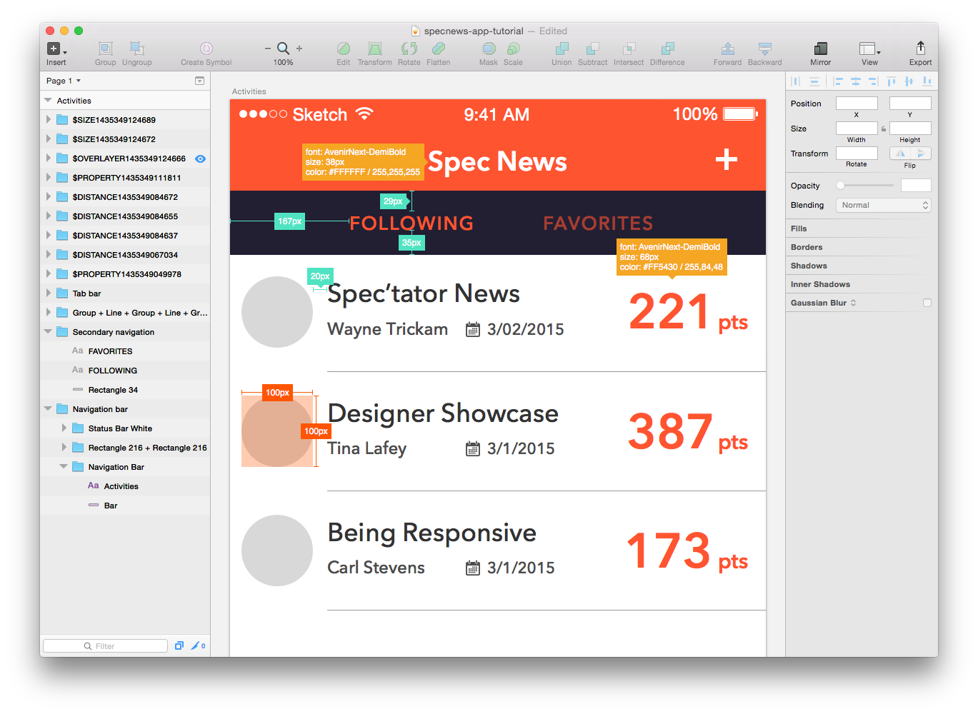978x714 pixels.
Task: Click the Flatten icon
Action: pos(439,49)
